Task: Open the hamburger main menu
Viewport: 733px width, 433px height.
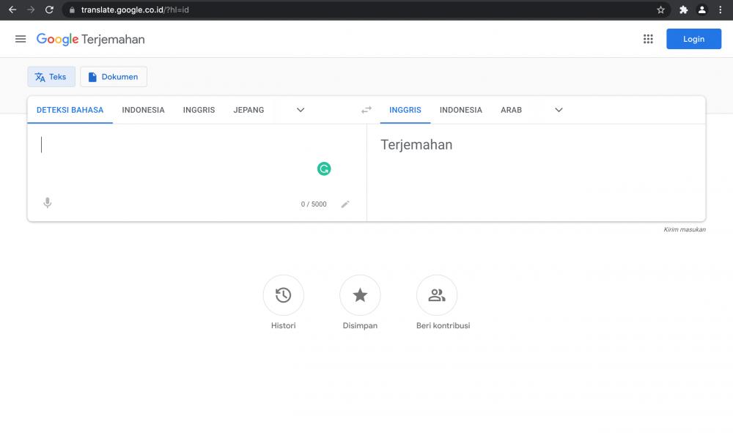Action: tap(20, 40)
